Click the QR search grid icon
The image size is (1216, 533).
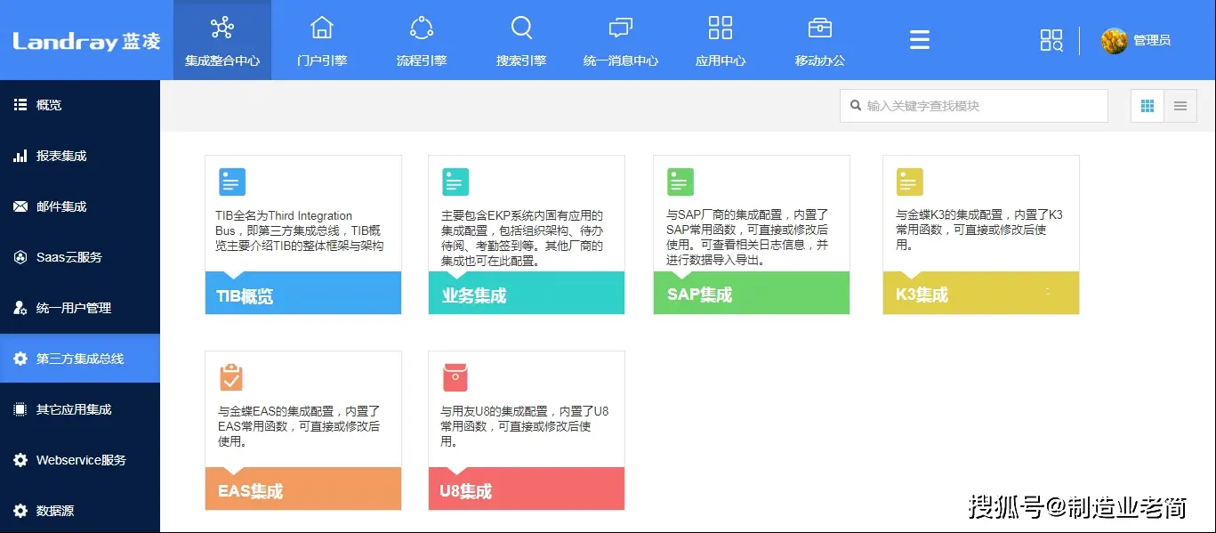pyautogui.click(x=1051, y=40)
